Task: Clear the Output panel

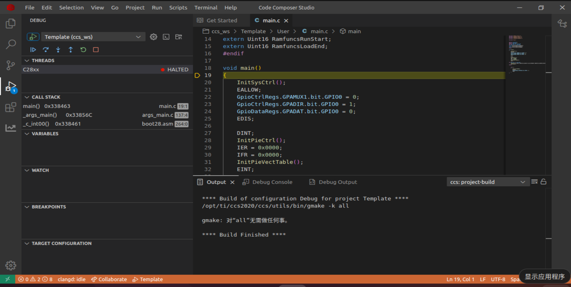Action: [x=534, y=182]
